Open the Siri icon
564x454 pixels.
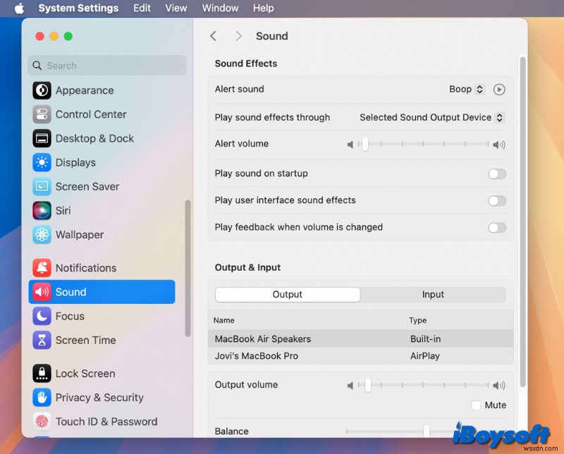click(x=42, y=211)
